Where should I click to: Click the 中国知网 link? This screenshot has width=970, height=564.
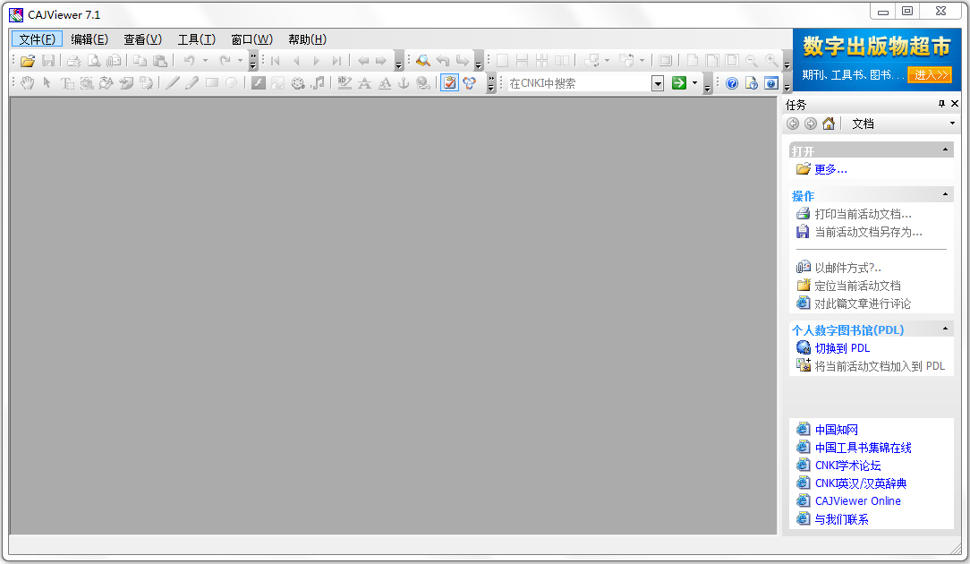[837, 429]
